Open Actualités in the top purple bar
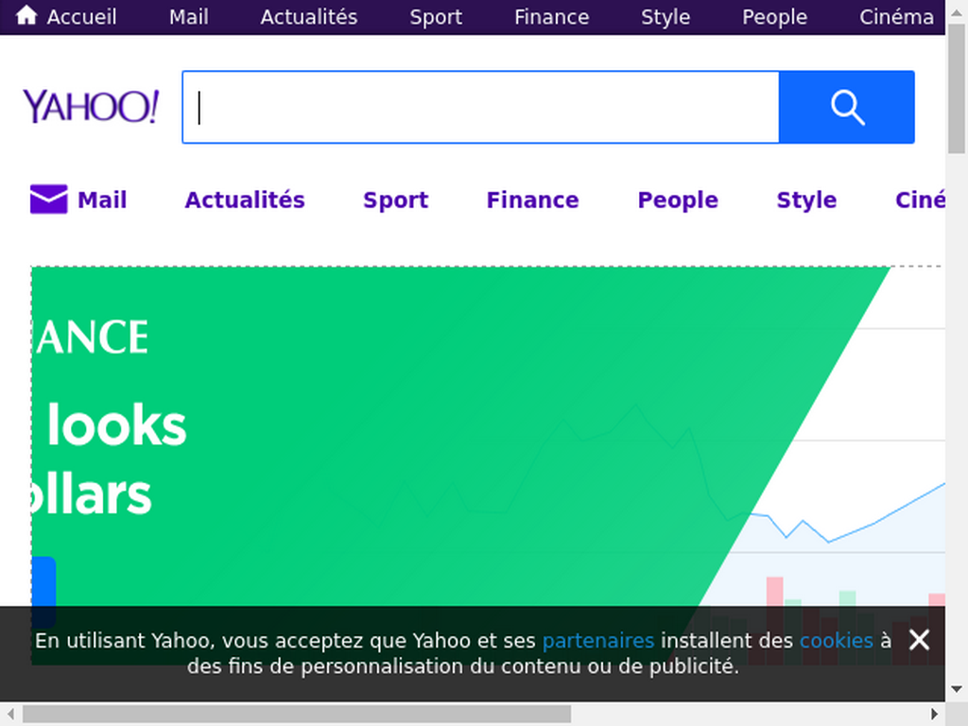Image resolution: width=968 pixels, height=726 pixels. pyautogui.click(x=309, y=17)
